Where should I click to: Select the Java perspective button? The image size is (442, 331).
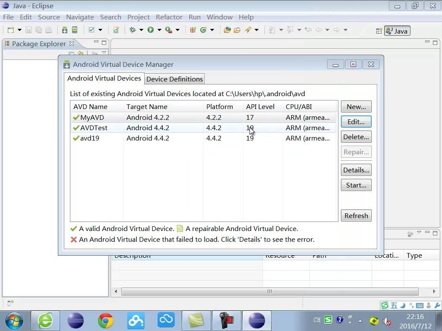(x=397, y=31)
